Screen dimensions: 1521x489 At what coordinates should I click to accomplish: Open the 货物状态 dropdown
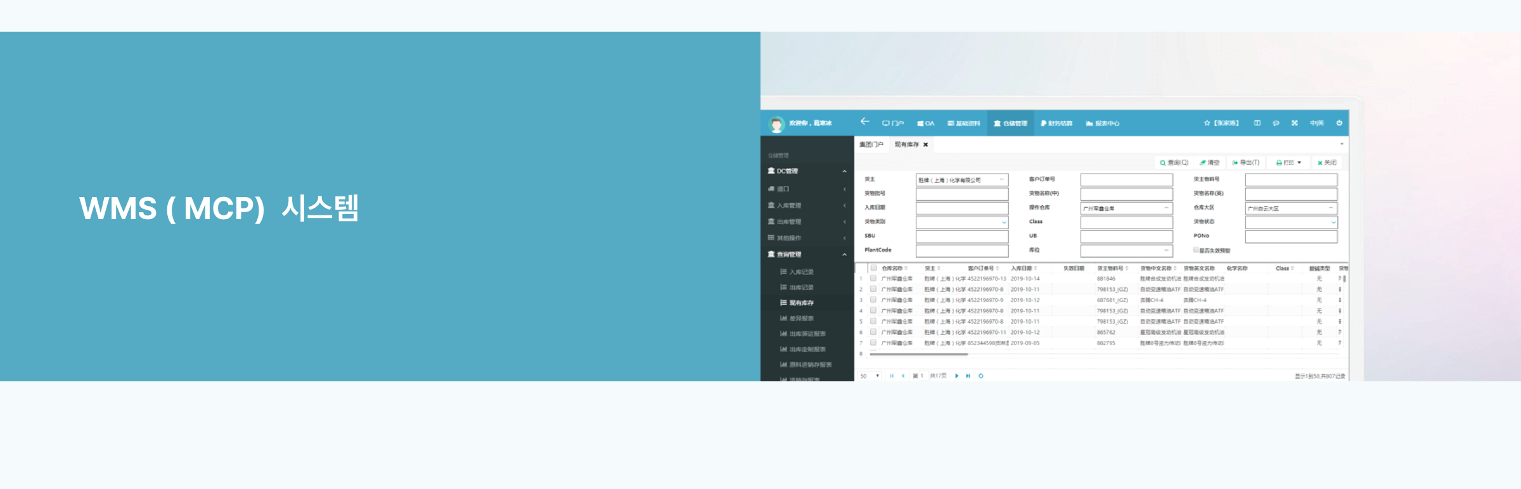point(1333,222)
